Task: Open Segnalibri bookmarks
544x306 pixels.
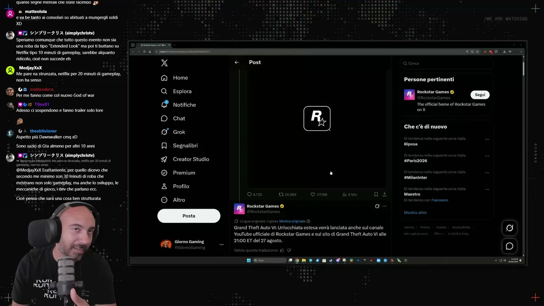Action: pyautogui.click(x=179, y=145)
